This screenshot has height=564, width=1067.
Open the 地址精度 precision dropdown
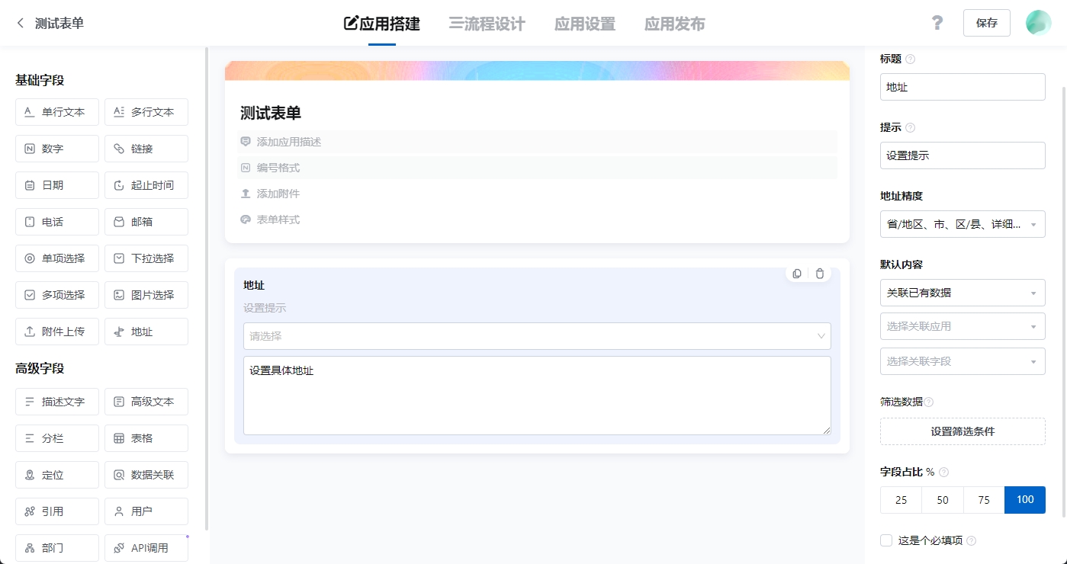tap(962, 224)
